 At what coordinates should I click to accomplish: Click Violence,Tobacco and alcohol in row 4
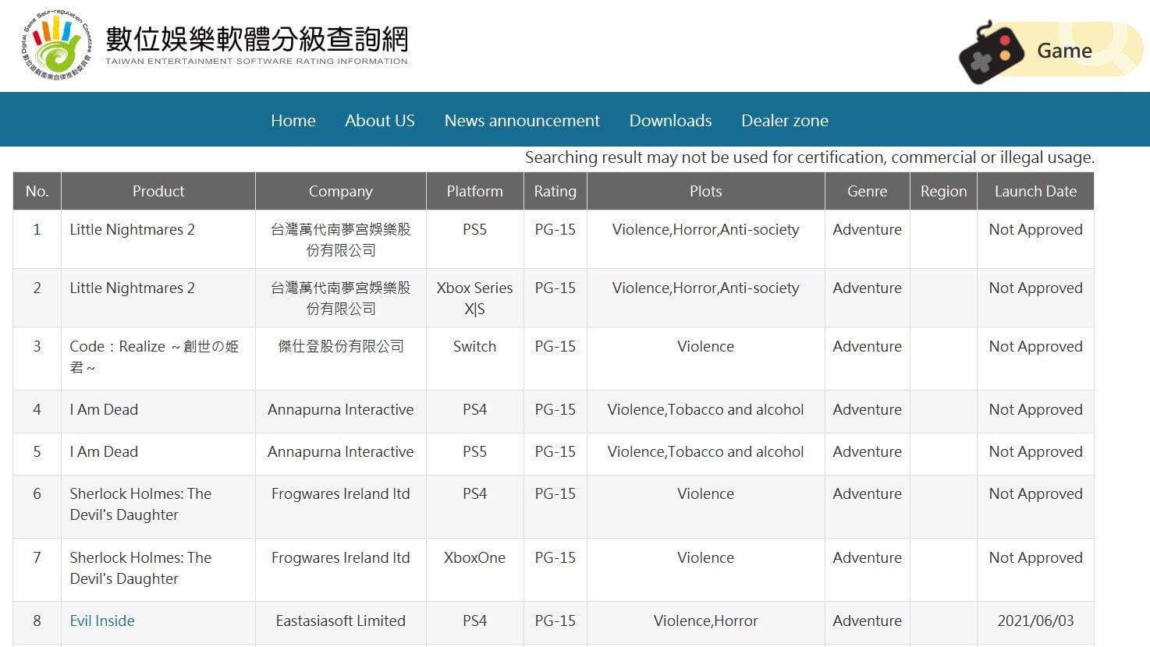coord(706,409)
